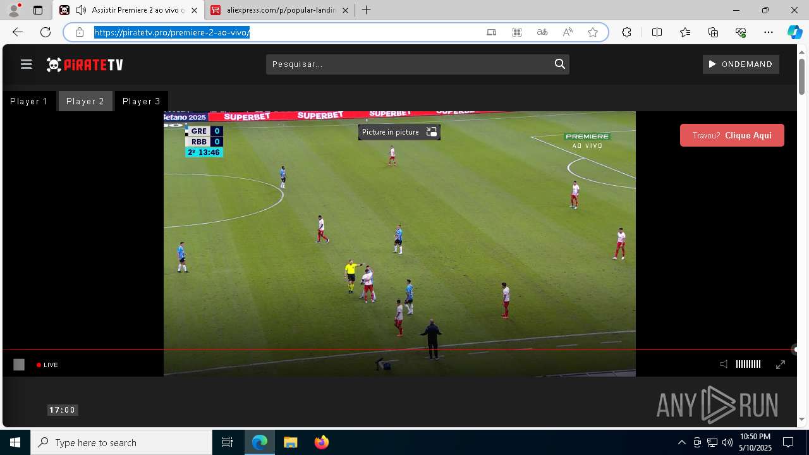Open Edge Settings and more menu
Viewport: 809px width, 455px height.
pos(769,32)
